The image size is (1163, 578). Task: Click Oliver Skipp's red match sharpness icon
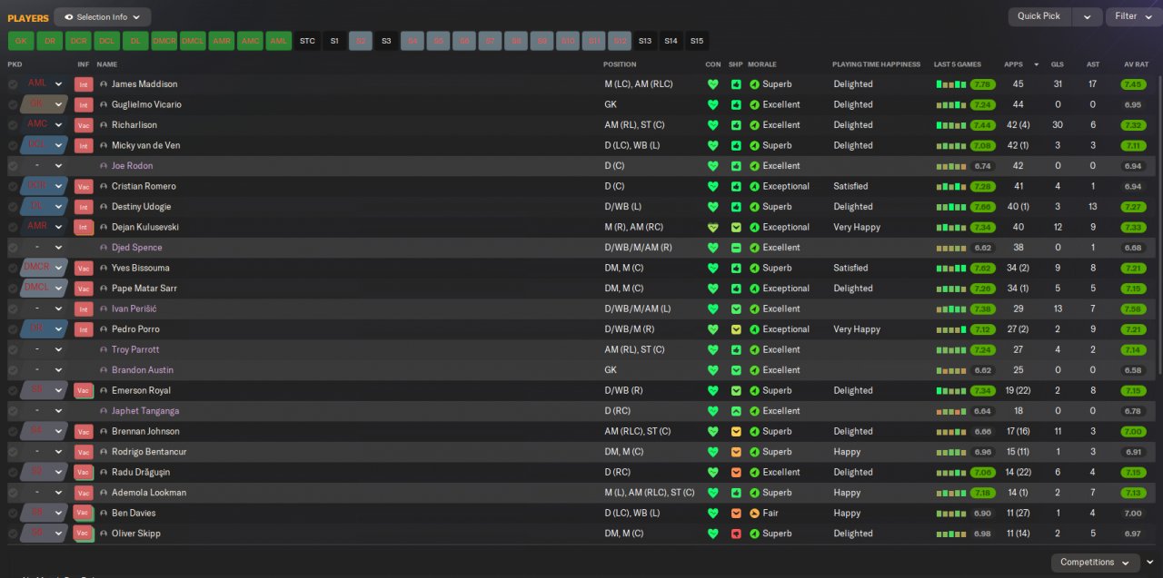pyautogui.click(x=736, y=534)
